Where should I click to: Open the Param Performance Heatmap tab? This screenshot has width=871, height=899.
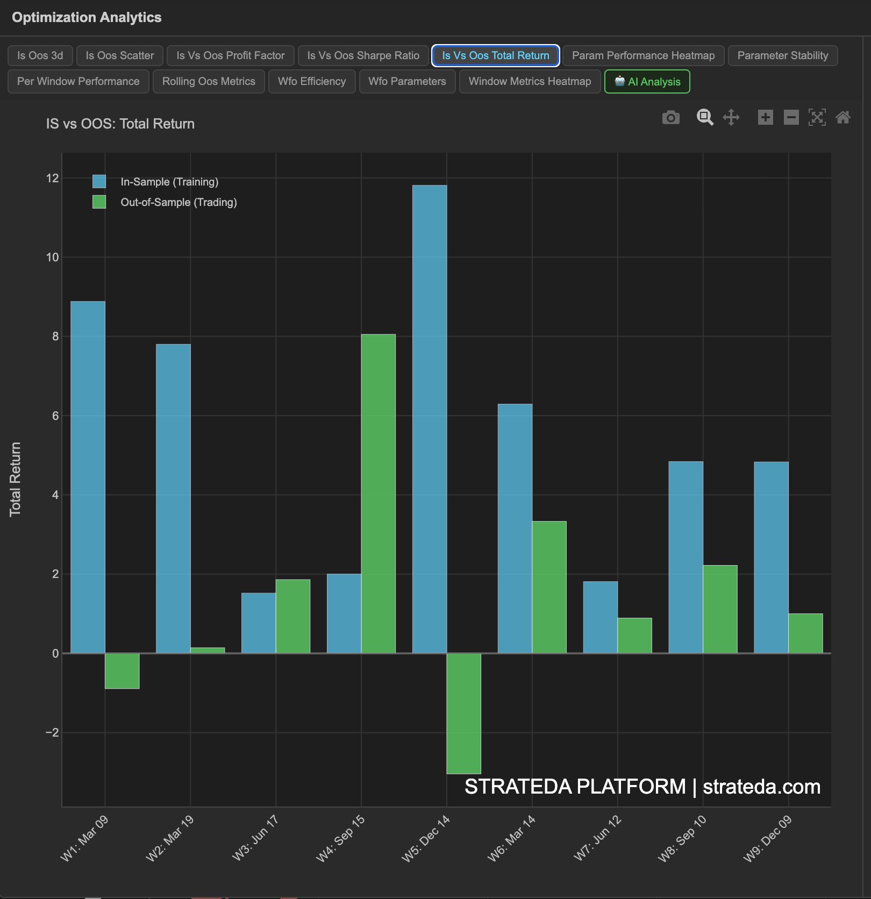pos(643,55)
